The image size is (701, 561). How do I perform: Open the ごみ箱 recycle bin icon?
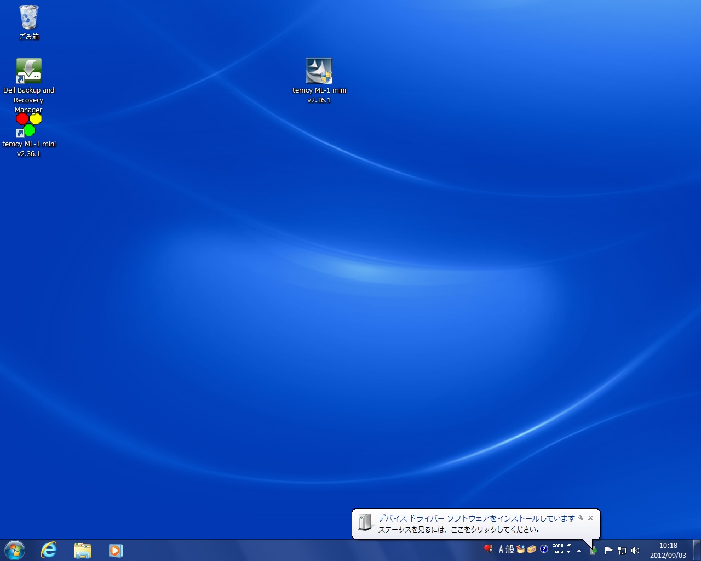tap(29, 22)
